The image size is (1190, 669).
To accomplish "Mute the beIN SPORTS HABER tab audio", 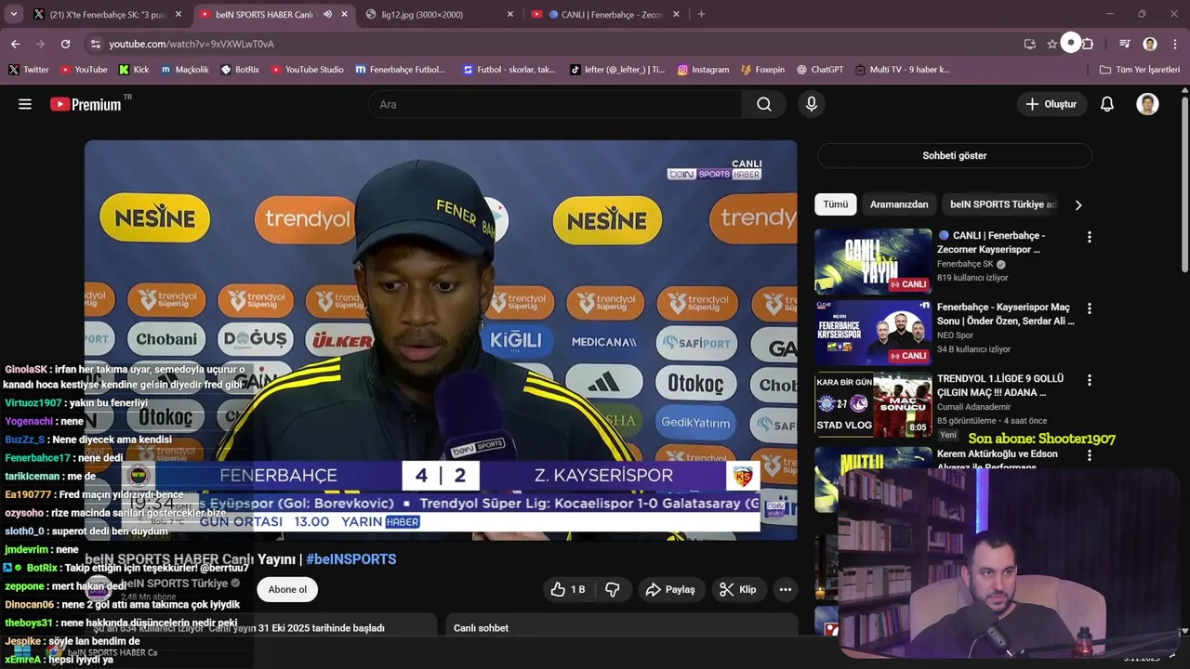I will [328, 14].
